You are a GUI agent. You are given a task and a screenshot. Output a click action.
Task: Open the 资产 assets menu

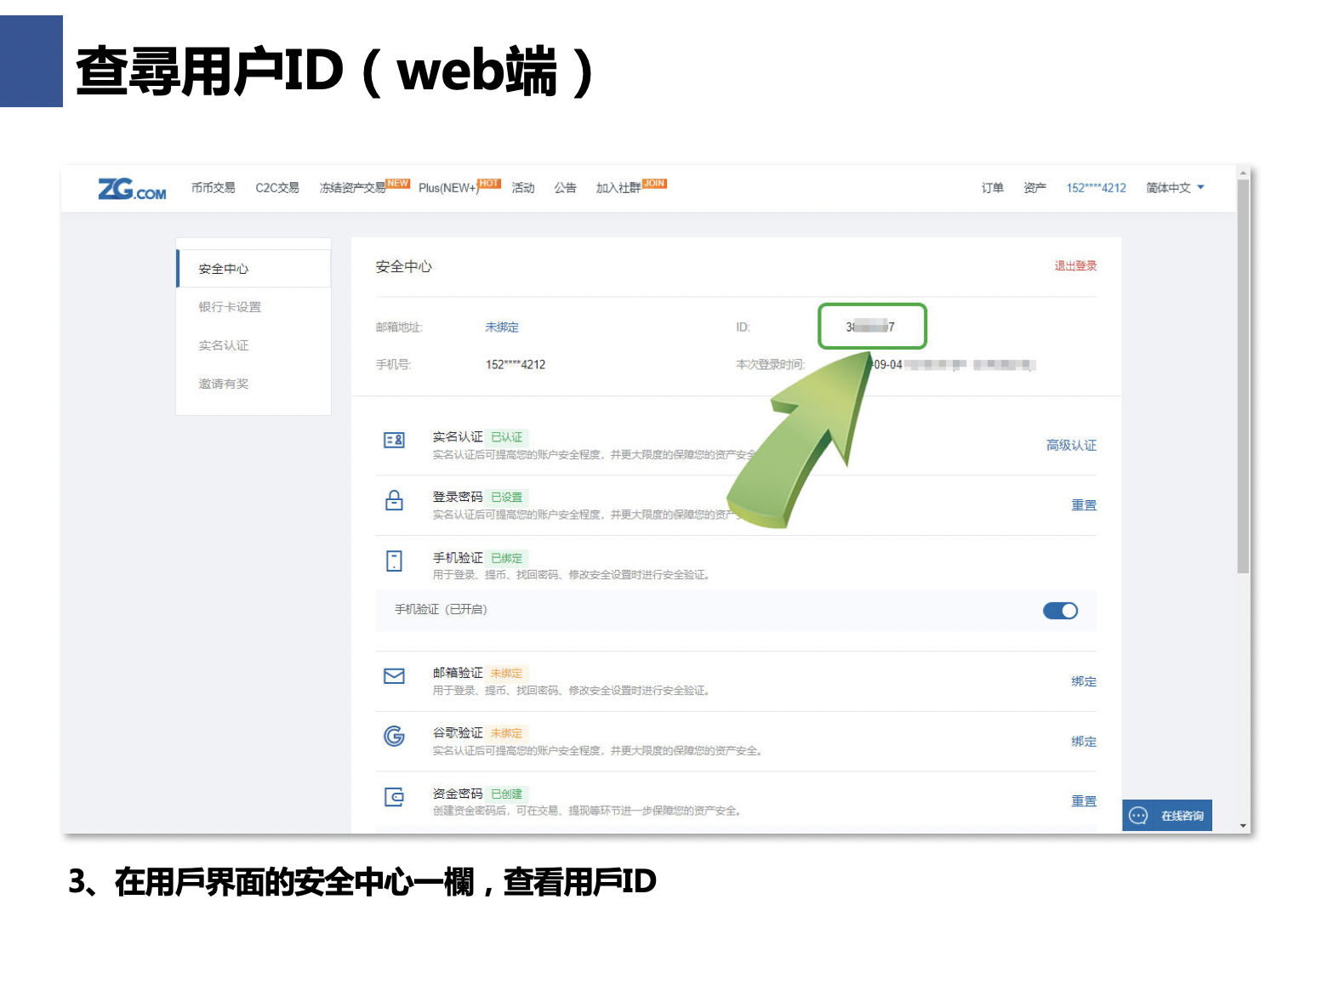[1034, 188]
